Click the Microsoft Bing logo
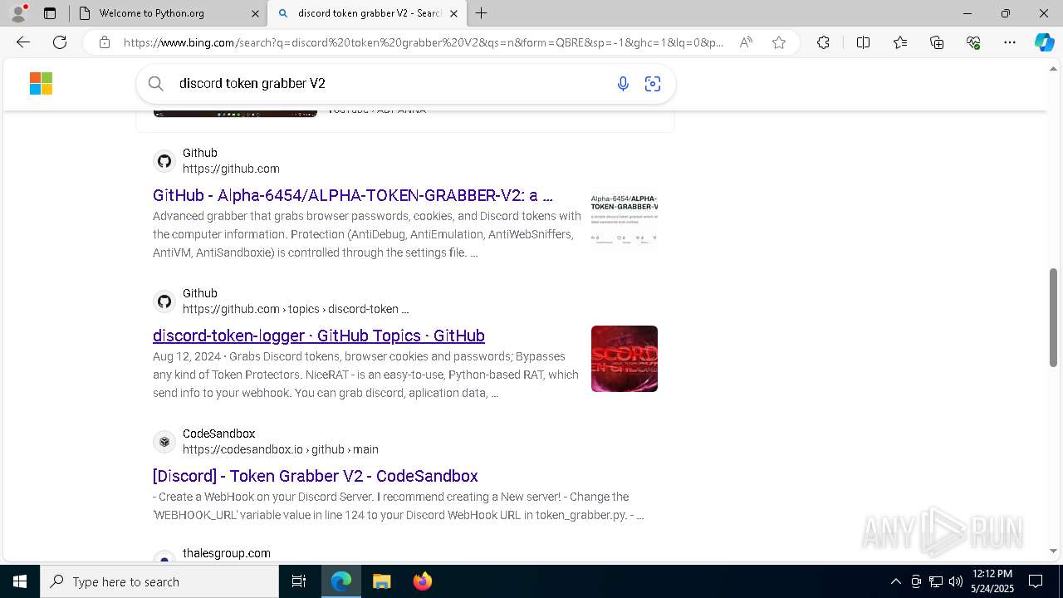Viewport: 1063px width, 598px height. [41, 83]
